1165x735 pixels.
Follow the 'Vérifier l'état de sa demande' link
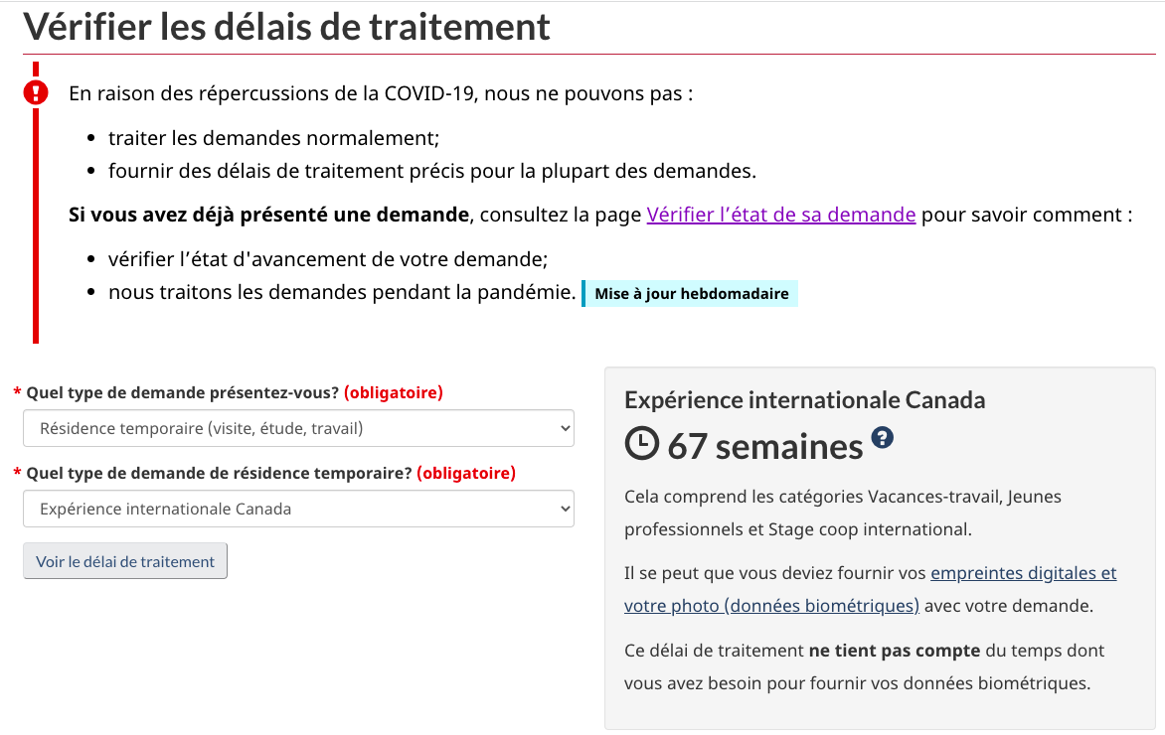point(780,214)
